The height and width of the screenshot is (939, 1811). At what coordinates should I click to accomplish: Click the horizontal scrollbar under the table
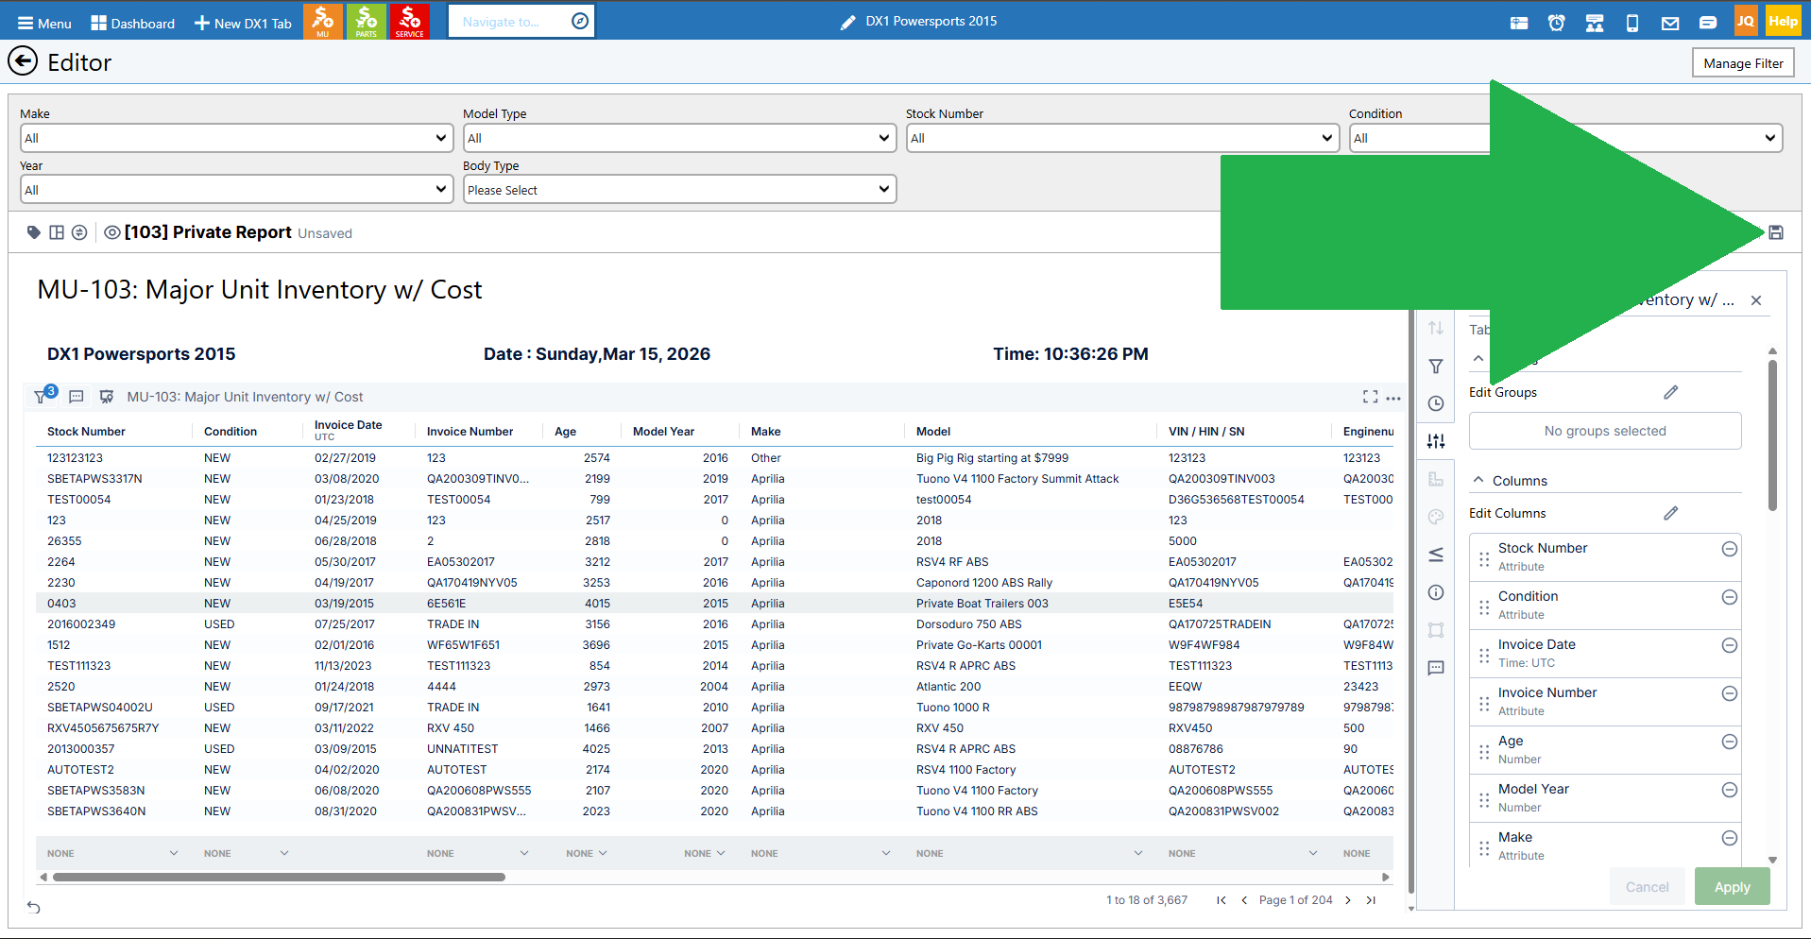279,878
